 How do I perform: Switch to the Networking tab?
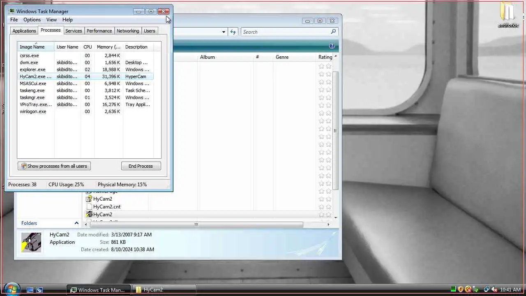click(128, 31)
